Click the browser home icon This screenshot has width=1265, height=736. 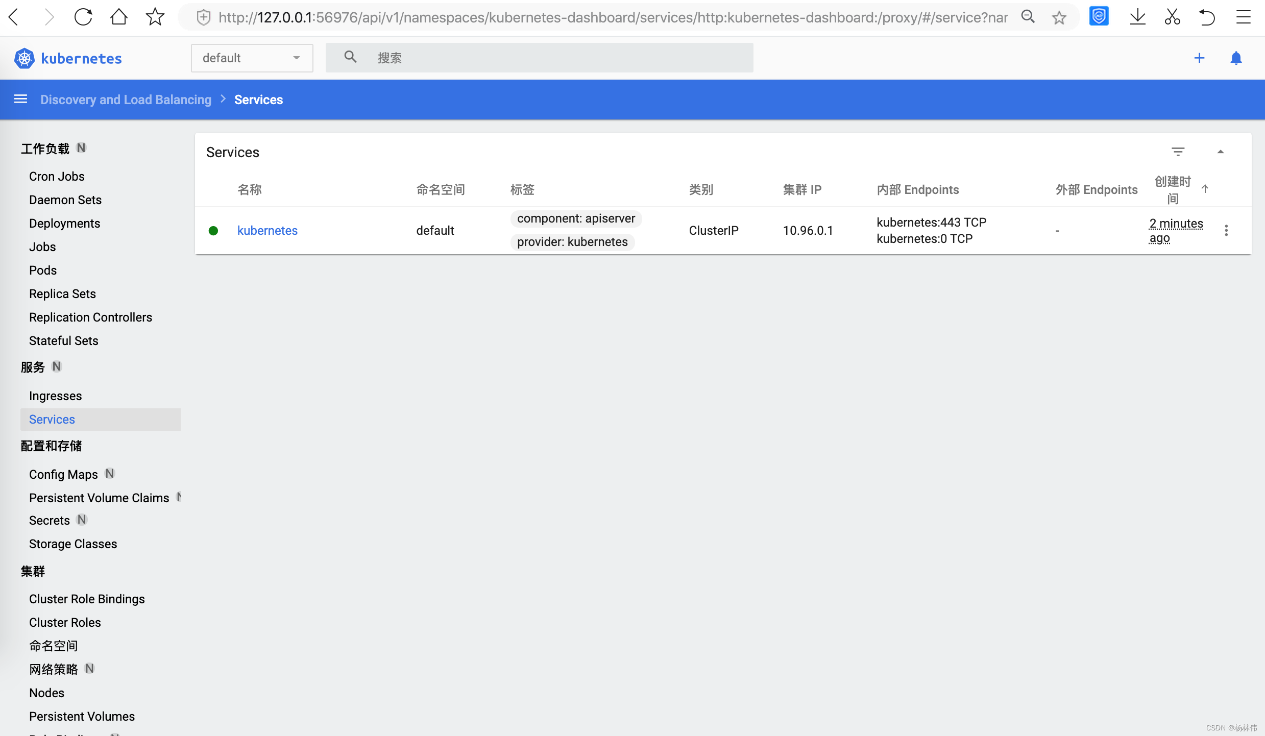pyautogui.click(x=118, y=17)
